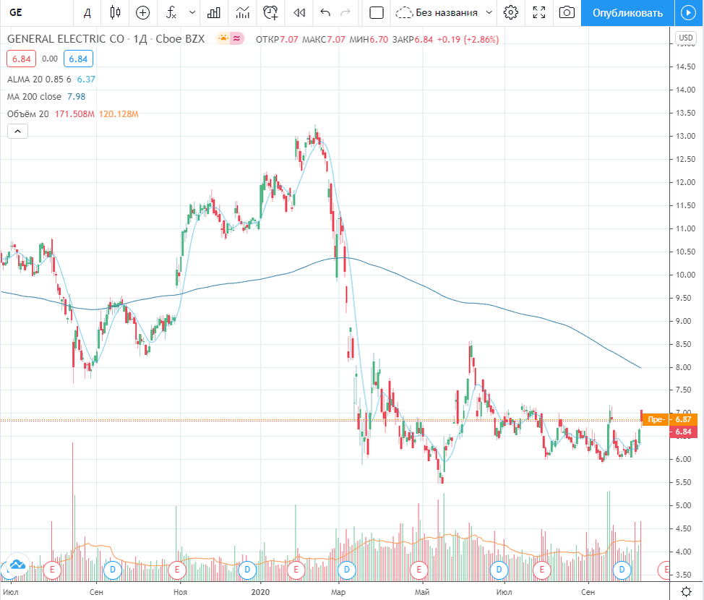Open the fx indicators menu
This screenshot has height=600, width=704.
(x=171, y=12)
